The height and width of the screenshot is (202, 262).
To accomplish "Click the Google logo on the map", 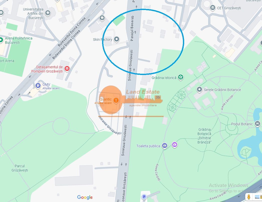I will coord(85,197).
